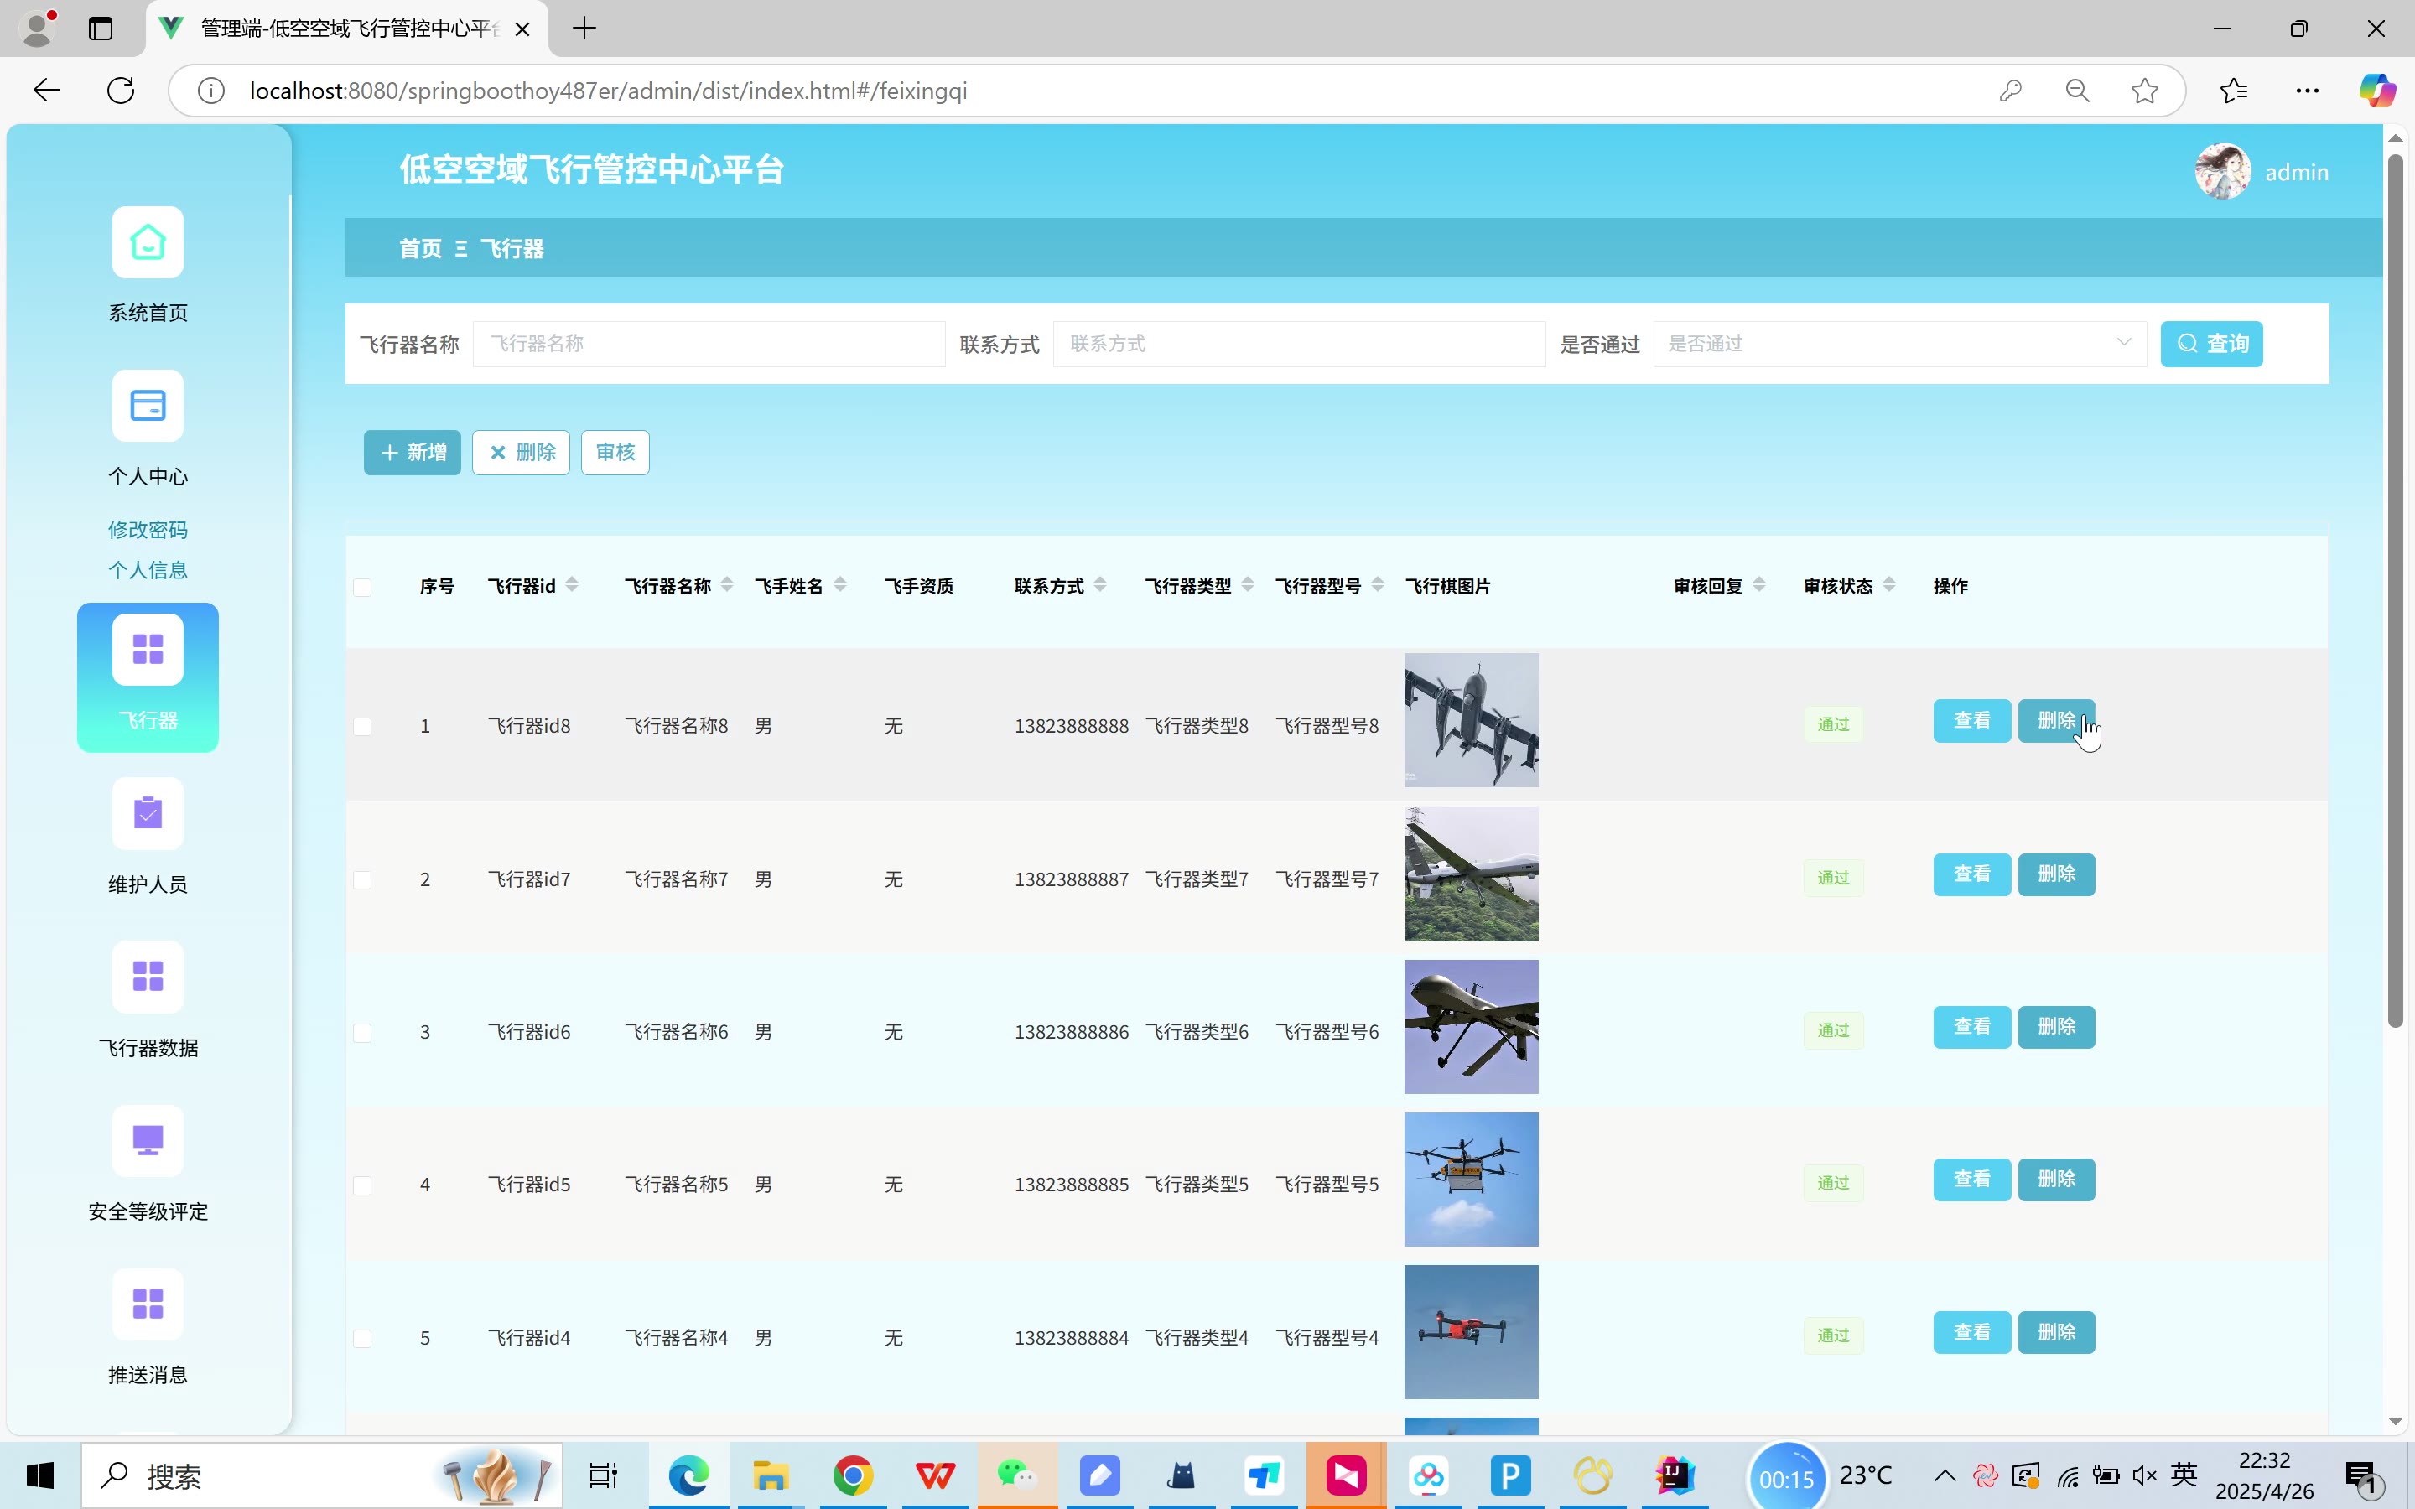
Task: Sort by the 飞行器id column arrows
Action: [x=572, y=586]
